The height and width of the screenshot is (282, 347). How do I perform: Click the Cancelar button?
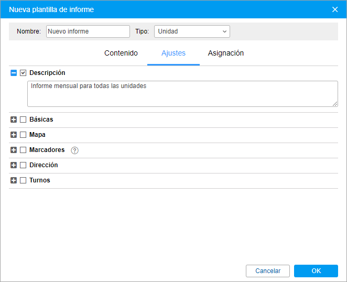click(x=268, y=271)
